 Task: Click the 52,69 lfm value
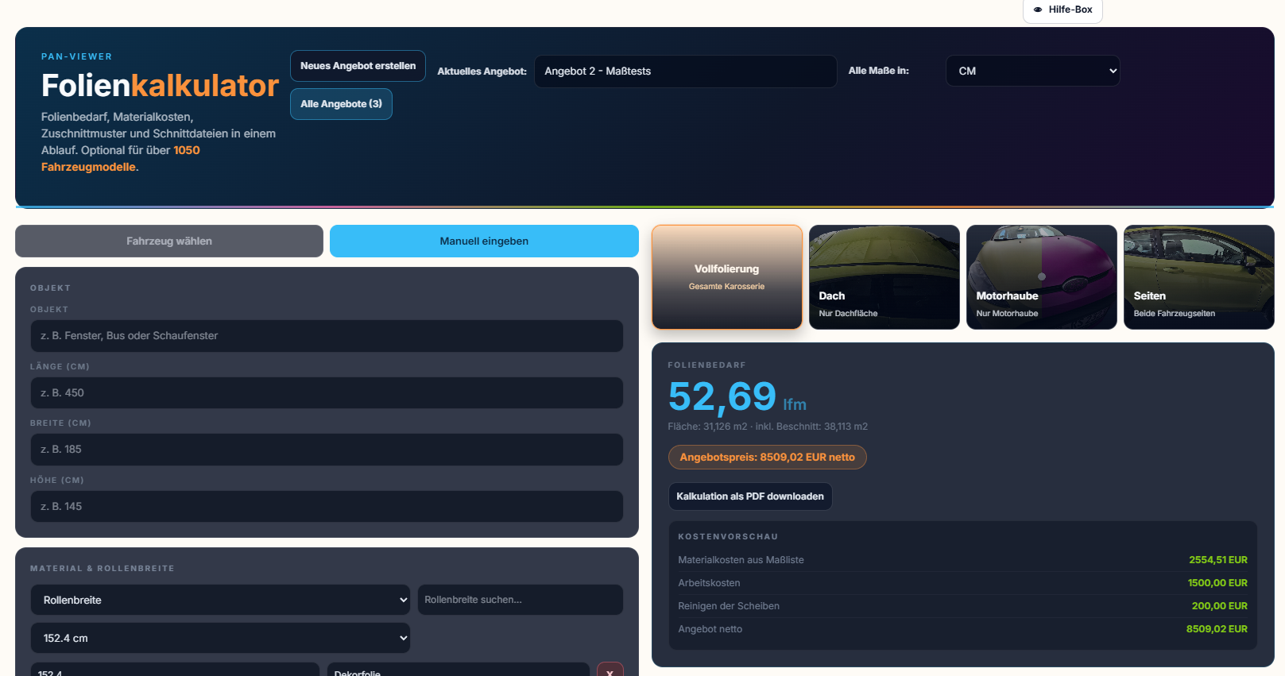click(x=737, y=397)
